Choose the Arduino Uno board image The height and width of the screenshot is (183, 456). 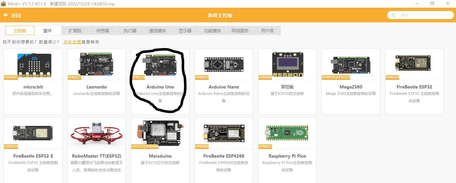click(x=160, y=64)
